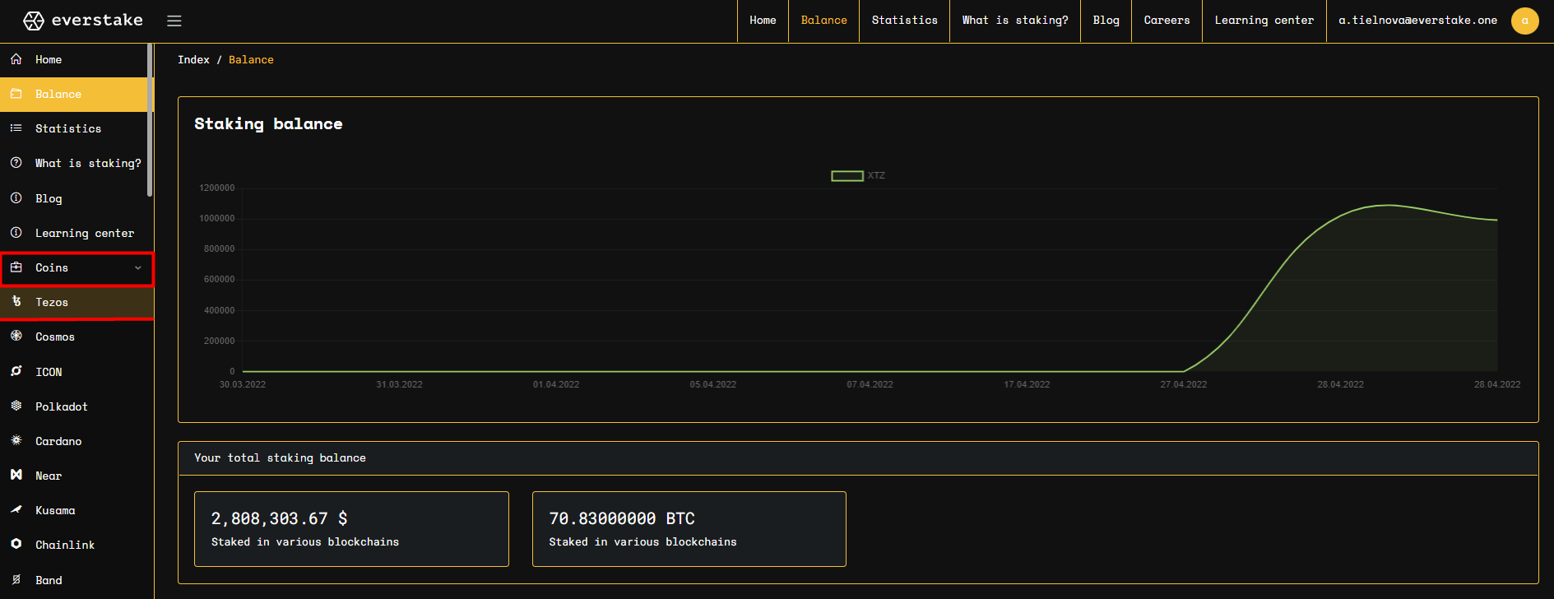1554x599 pixels.
Task: Open Learning center label in the sidebar
Action: tap(85, 234)
